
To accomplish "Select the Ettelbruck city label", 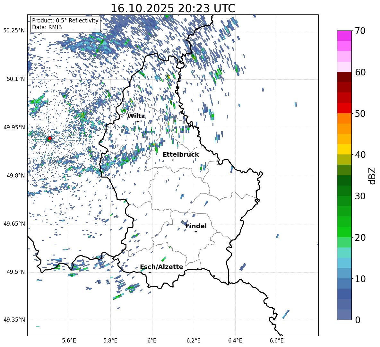I will [x=181, y=155].
